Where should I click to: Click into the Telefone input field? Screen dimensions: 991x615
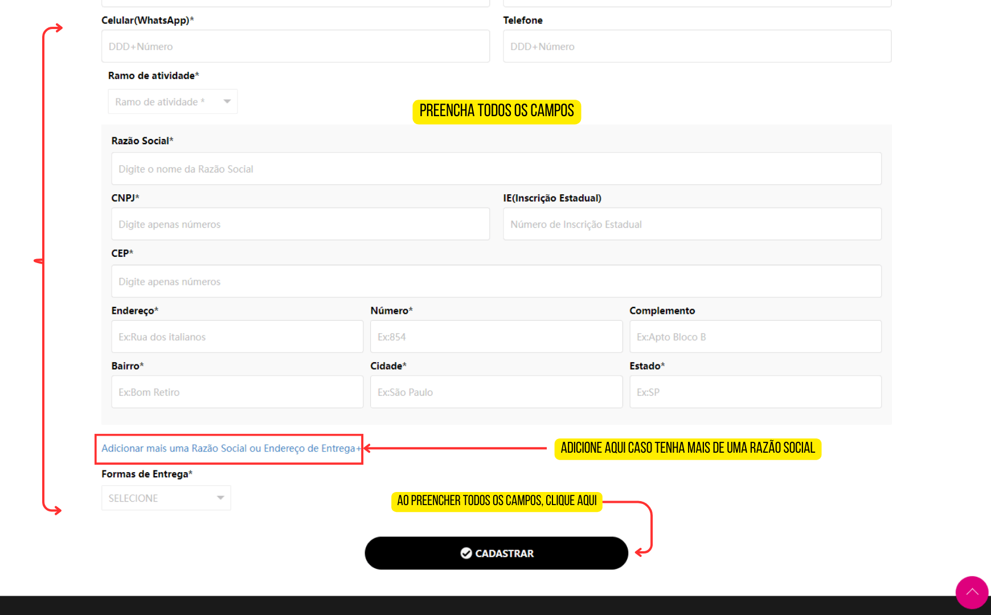(x=697, y=47)
